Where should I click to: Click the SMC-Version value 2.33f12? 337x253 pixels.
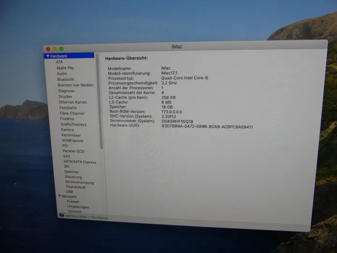coord(168,117)
